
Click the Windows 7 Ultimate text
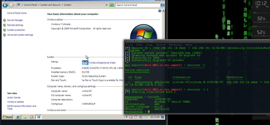coord(61,24)
